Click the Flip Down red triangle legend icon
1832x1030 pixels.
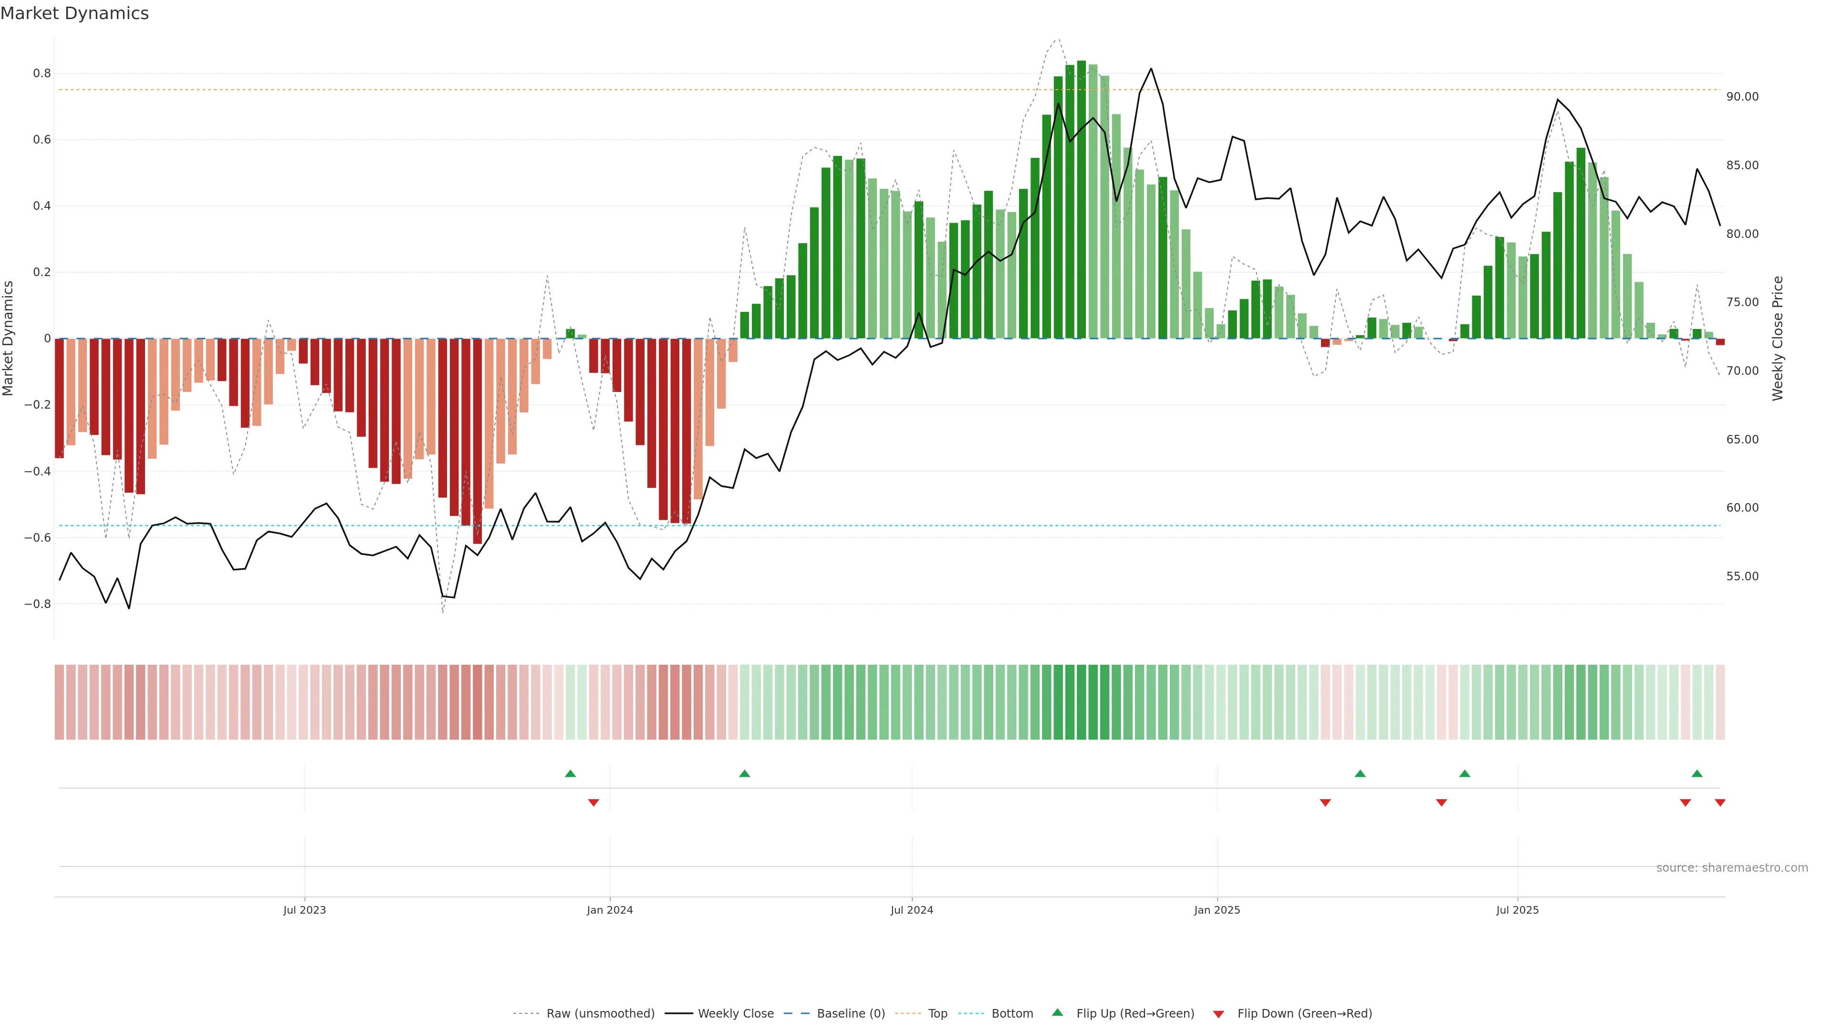click(x=1218, y=1014)
